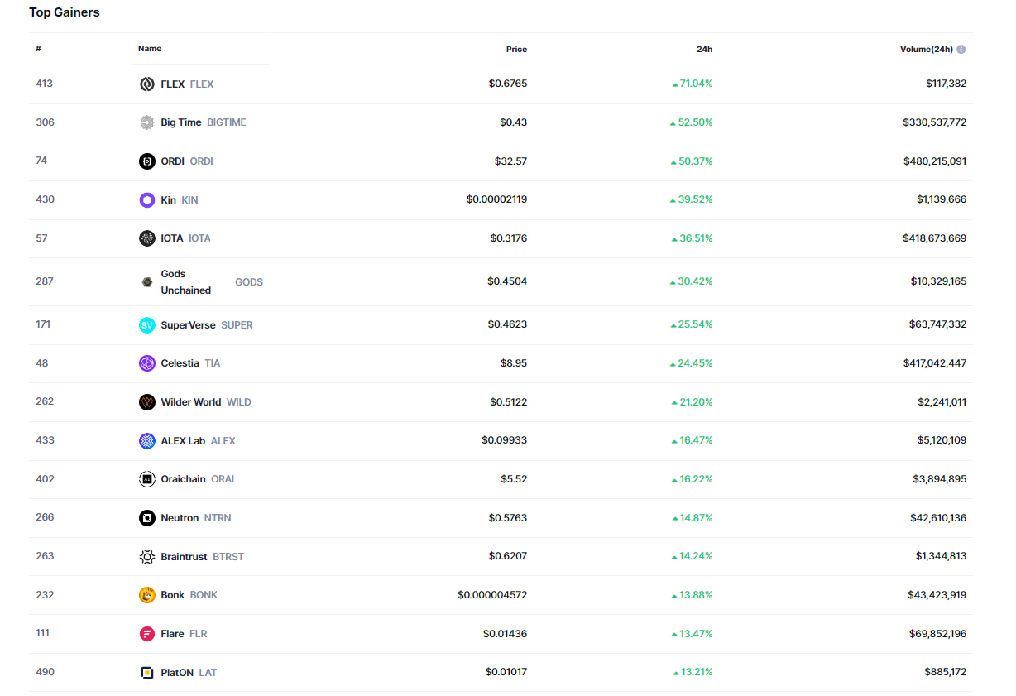Click the Kin purple logo icon

coord(147,200)
